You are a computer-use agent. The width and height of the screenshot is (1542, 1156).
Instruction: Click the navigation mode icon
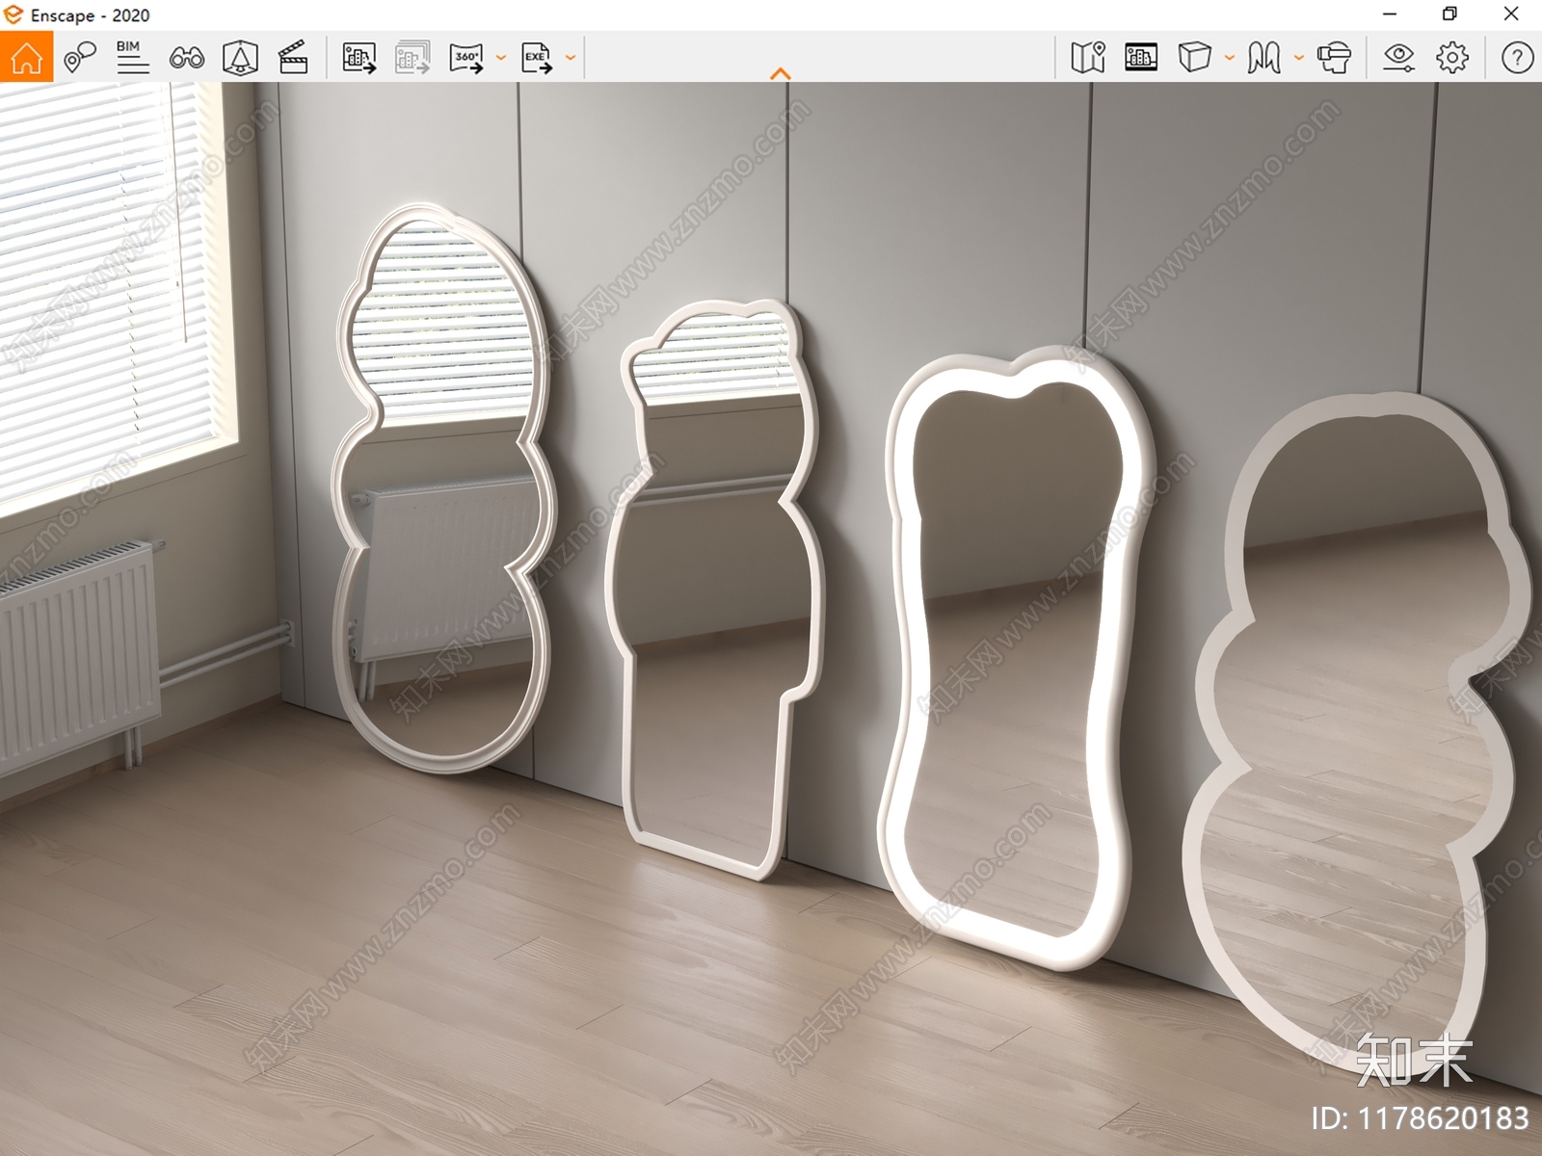(x=1263, y=58)
